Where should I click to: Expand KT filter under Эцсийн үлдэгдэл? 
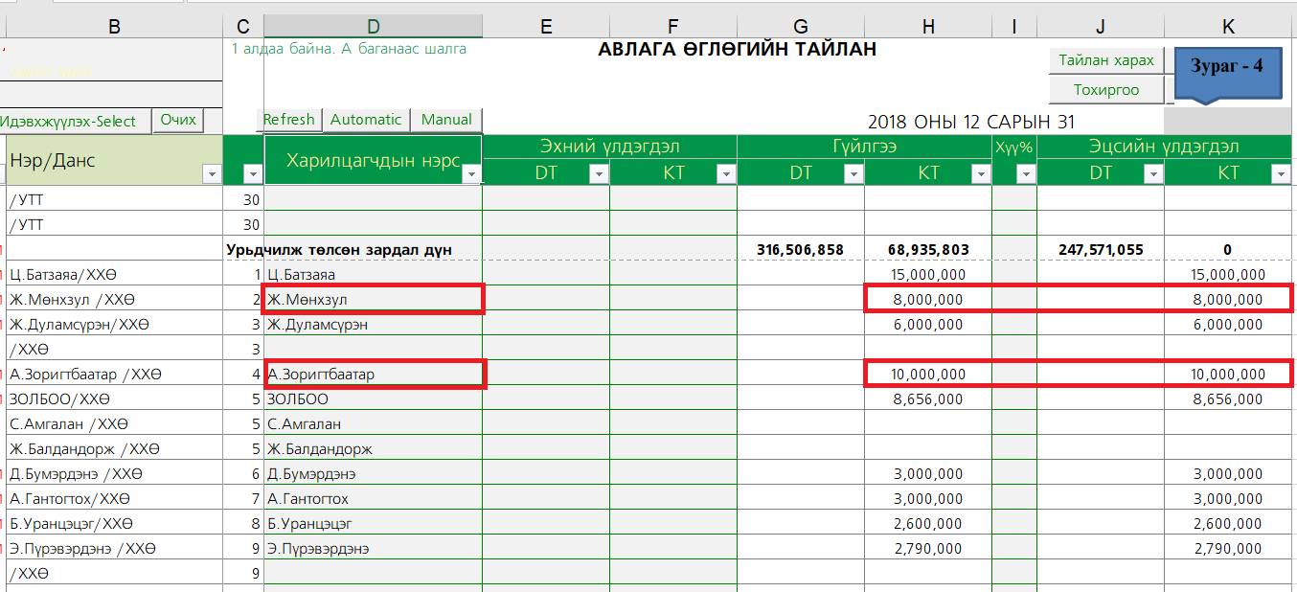point(1280,173)
